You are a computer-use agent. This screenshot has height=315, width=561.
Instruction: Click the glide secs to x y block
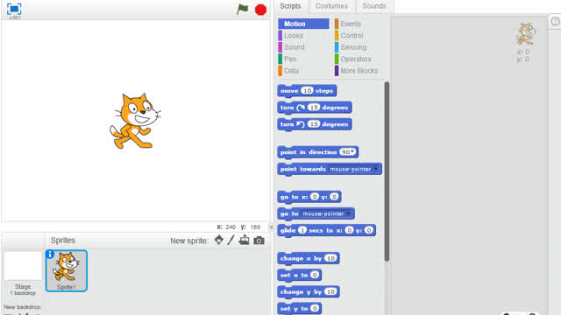[326, 230]
